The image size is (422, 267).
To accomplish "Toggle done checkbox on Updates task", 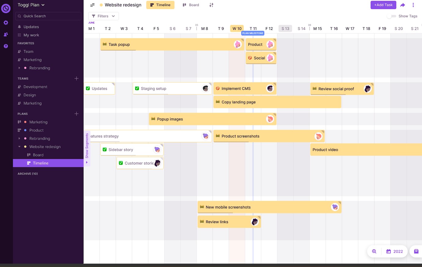I will (88, 88).
